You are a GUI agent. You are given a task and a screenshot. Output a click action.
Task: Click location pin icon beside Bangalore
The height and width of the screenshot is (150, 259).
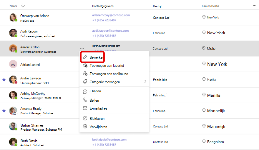[204, 142]
